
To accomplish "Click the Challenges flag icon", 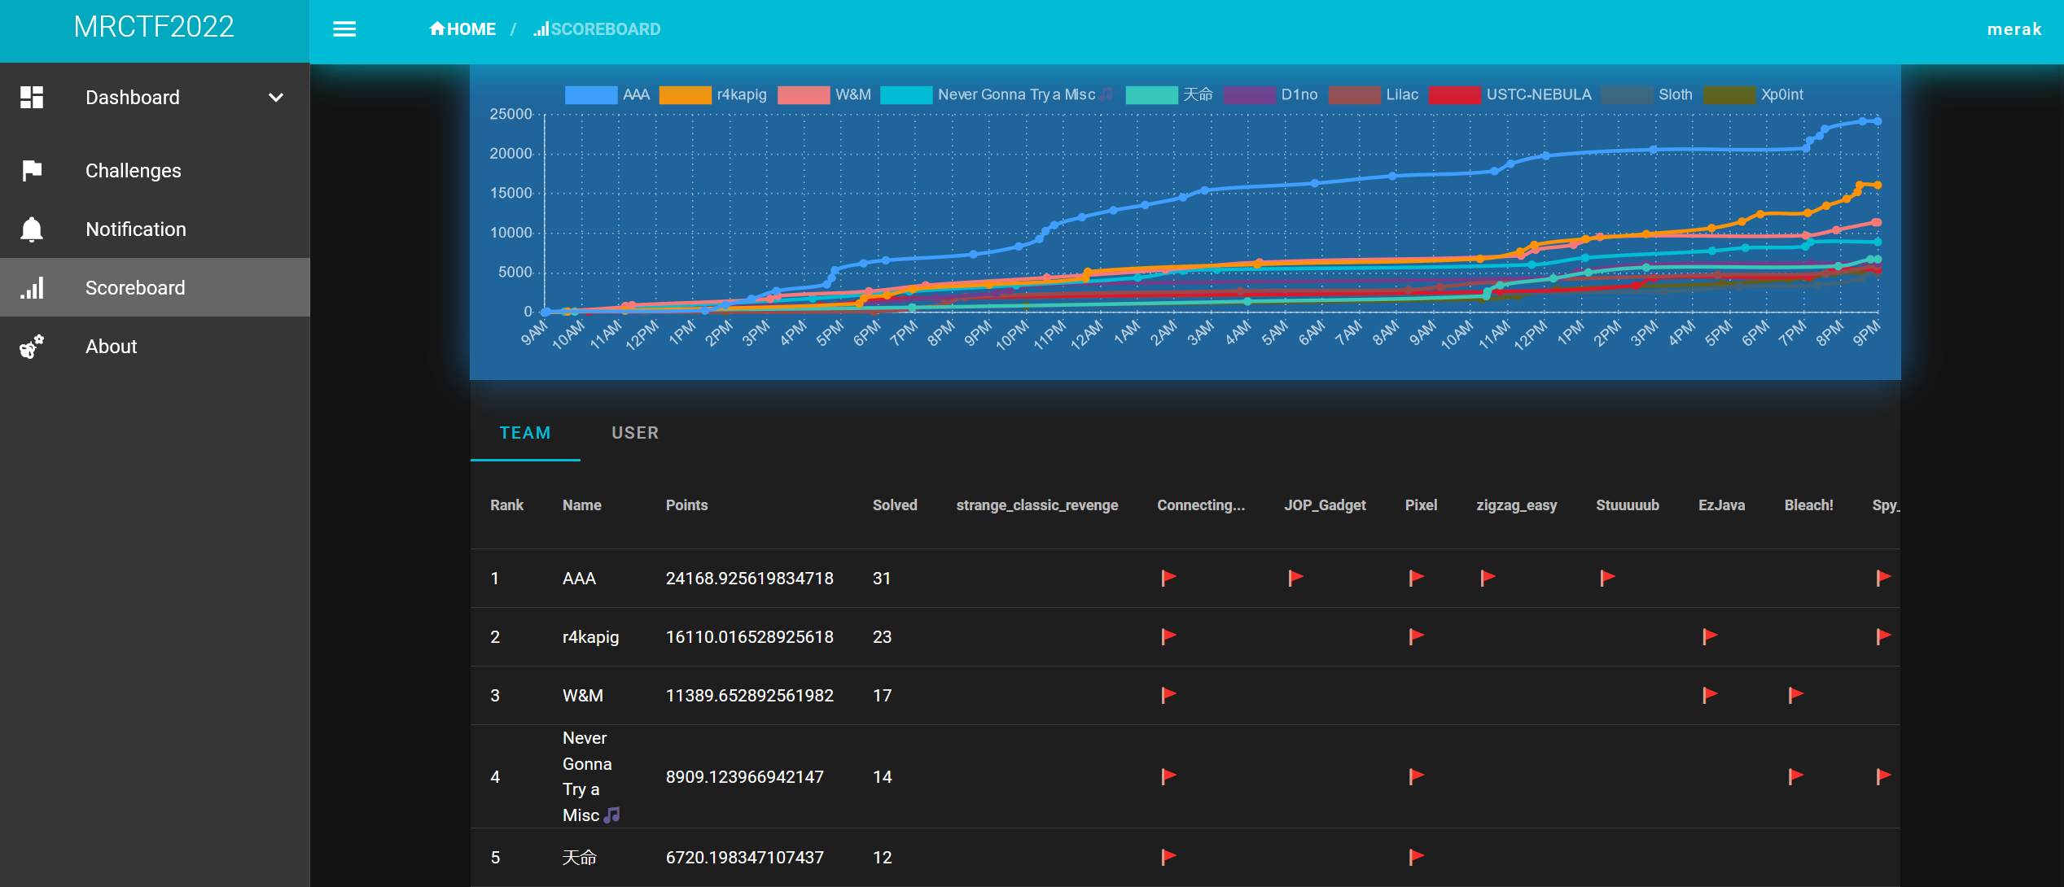I will 32,171.
